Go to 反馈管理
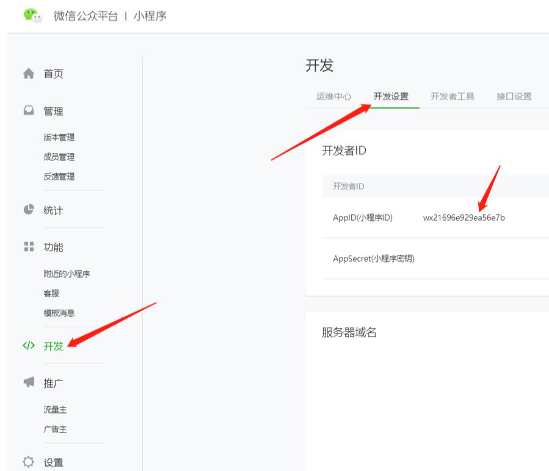The height and width of the screenshot is (471, 549). (x=59, y=176)
